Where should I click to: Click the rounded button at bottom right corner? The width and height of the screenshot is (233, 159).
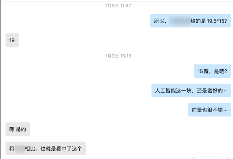(x=211, y=158)
